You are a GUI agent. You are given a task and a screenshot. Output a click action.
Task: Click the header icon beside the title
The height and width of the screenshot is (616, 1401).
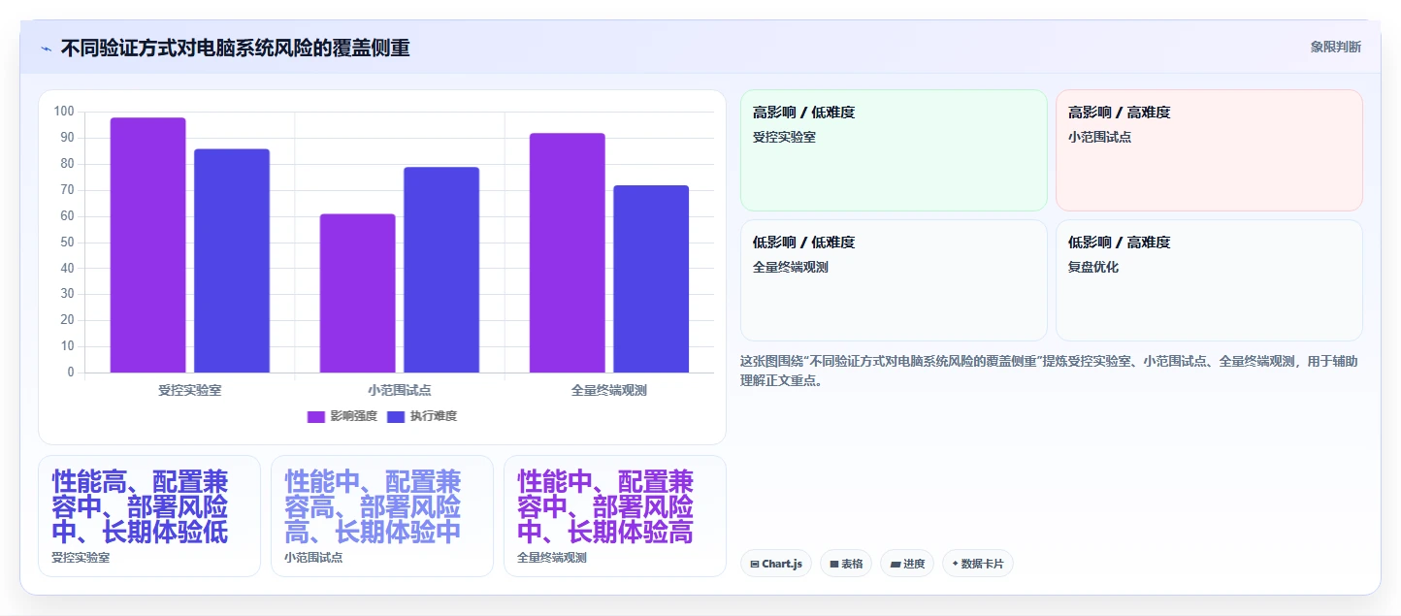tap(46, 48)
